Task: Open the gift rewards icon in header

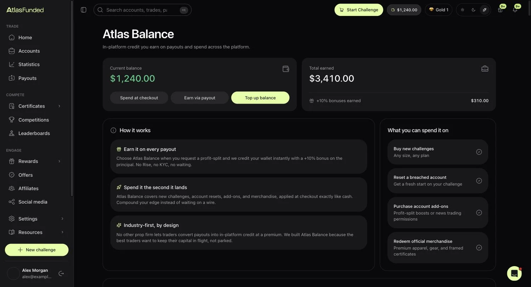Action: pos(500,10)
